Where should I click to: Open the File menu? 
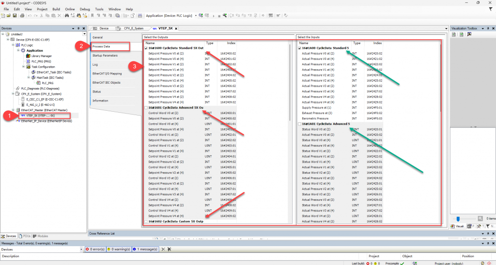tap(6, 9)
